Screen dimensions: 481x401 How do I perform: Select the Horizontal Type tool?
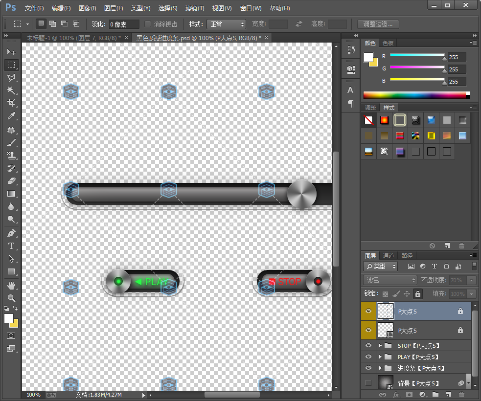[x=11, y=246]
